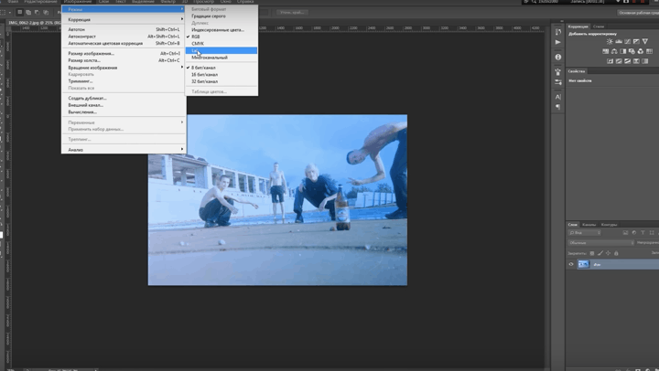Add an Exposure adjustment layer
This screenshot has height=371, width=659.
[636, 41]
